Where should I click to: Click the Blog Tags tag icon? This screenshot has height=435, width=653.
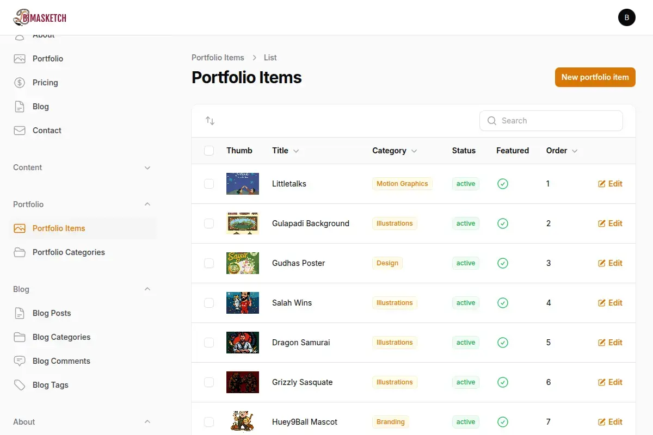[x=20, y=385]
